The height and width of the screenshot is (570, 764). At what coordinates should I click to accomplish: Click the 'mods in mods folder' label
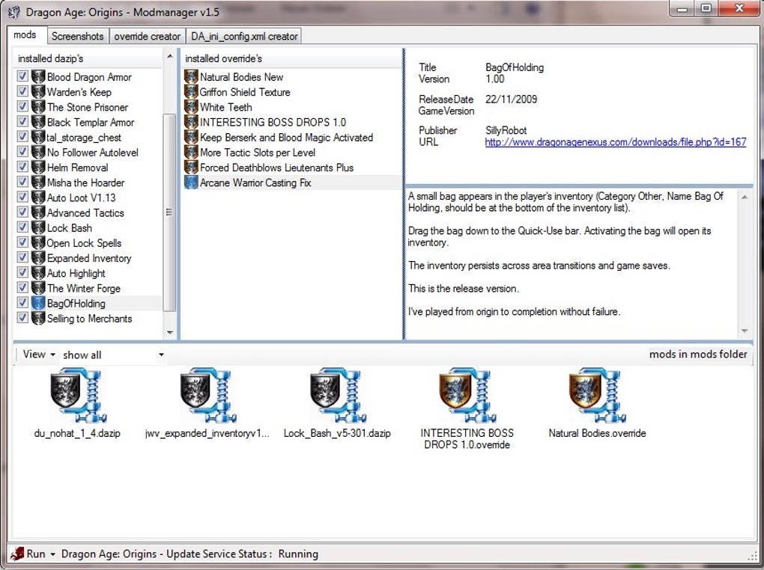point(698,355)
